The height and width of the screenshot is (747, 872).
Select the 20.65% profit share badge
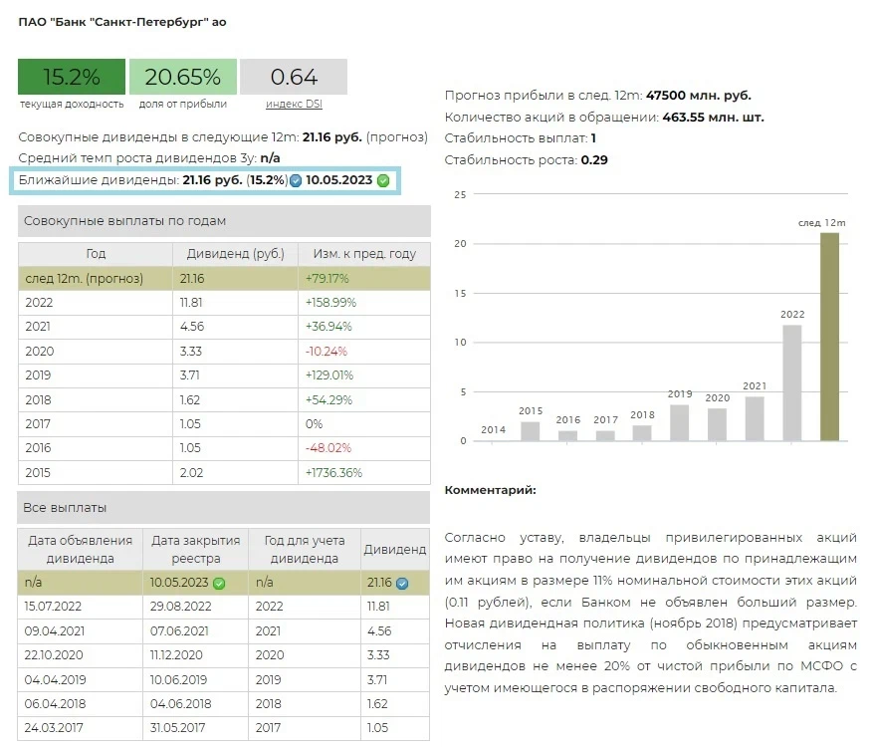click(182, 77)
